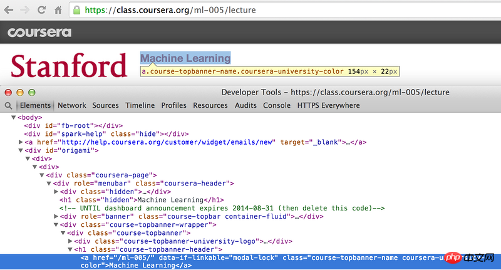Collapse the body element node
Image resolution: width=501 pixels, height=270 pixels.
point(13,117)
